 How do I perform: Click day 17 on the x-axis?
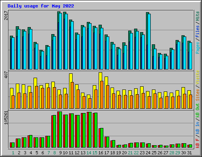click(x=107, y=153)
